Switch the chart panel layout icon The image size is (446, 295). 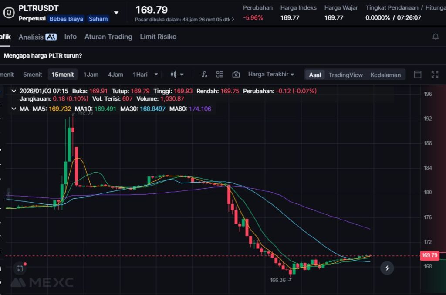click(x=417, y=75)
